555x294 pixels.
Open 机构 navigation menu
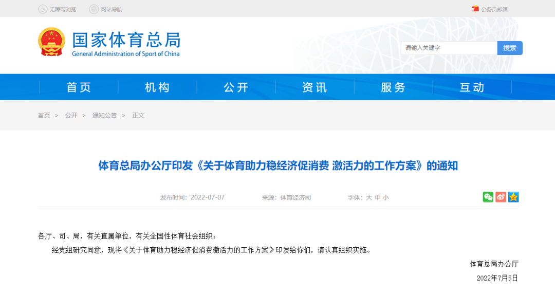pos(157,87)
